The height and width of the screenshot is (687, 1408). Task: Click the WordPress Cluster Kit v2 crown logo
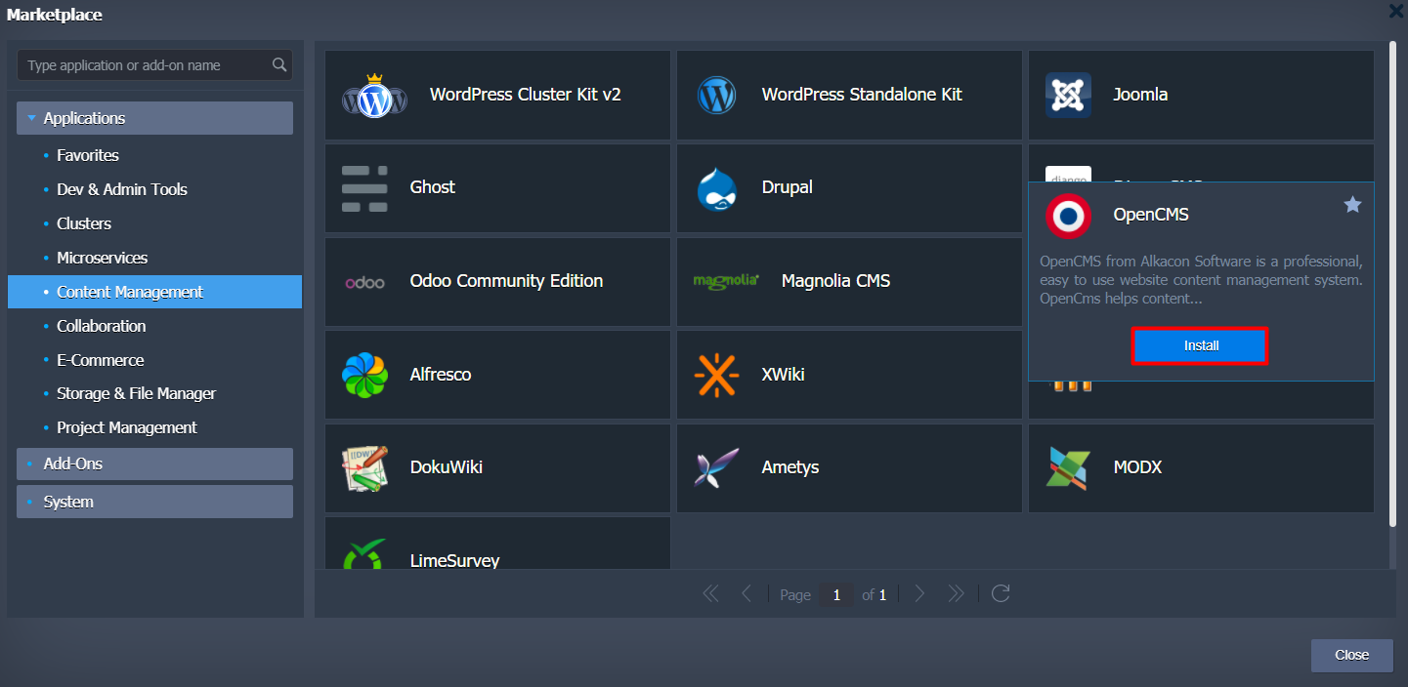(x=374, y=95)
